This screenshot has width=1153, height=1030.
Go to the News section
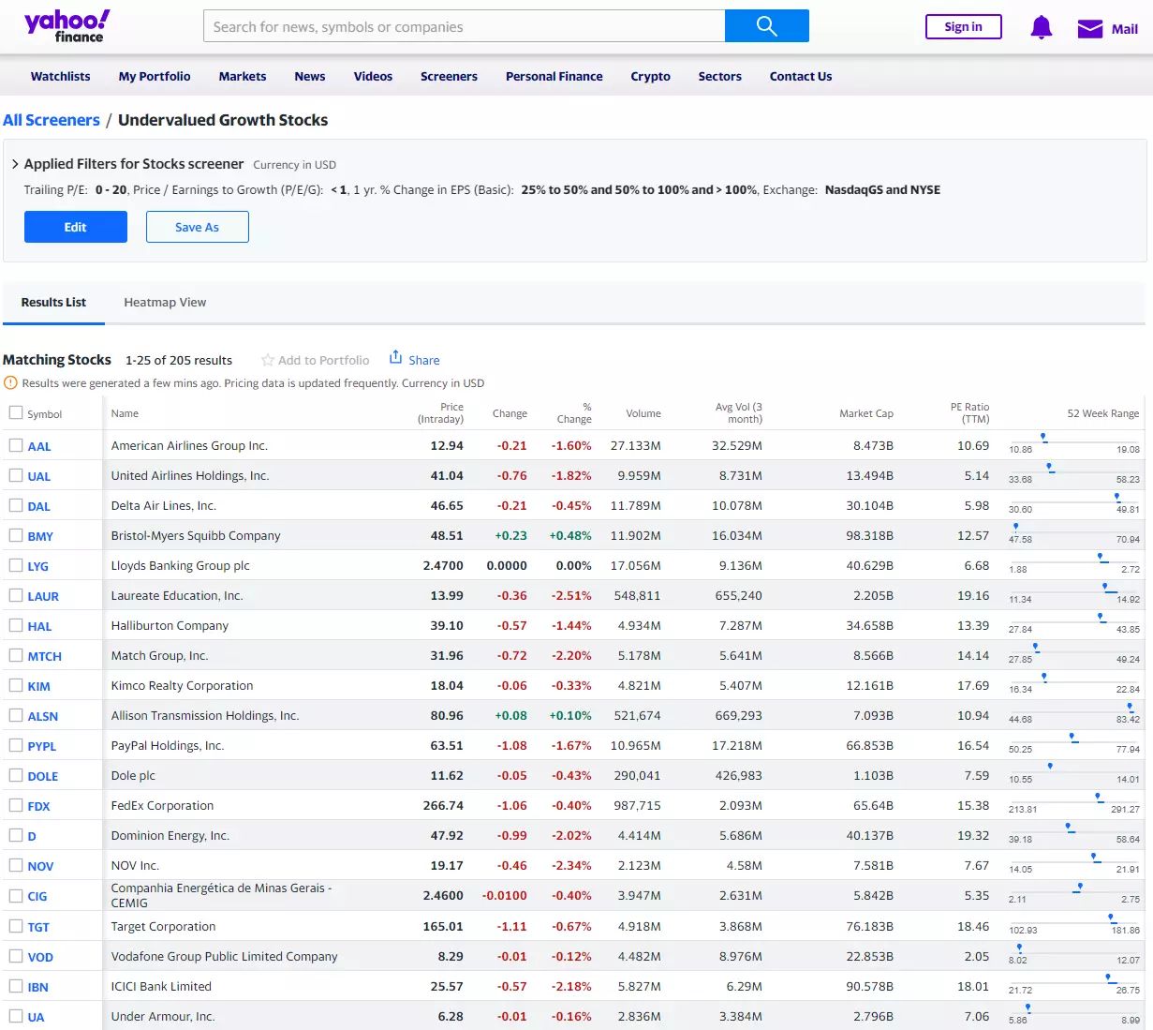coord(310,77)
